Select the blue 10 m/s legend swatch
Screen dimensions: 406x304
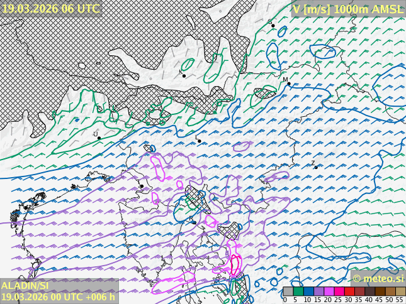308,291
